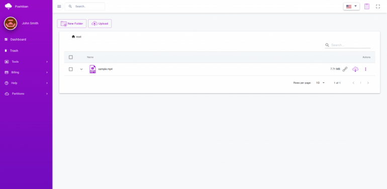Click the share link icon for sample.mp4

(x=345, y=69)
